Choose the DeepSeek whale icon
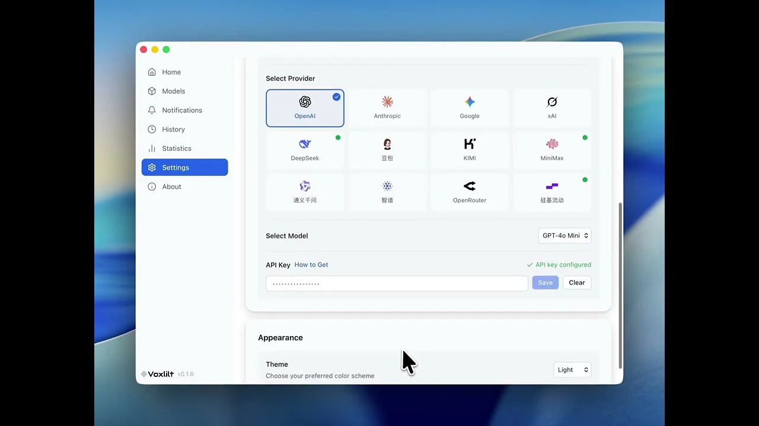Viewport: 759px width, 426px height. pyautogui.click(x=305, y=144)
